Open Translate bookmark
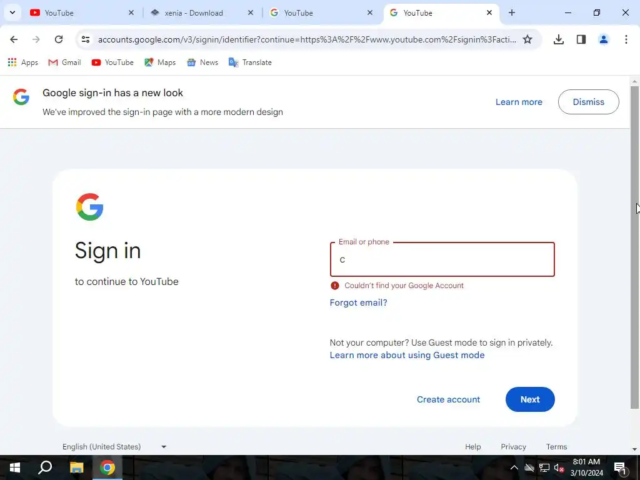Viewport: 640px width, 480px height. tap(250, 62)
